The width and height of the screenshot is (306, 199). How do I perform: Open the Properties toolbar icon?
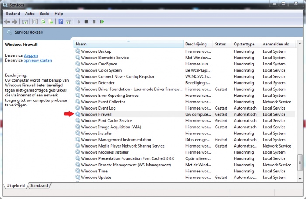point(35,22)
